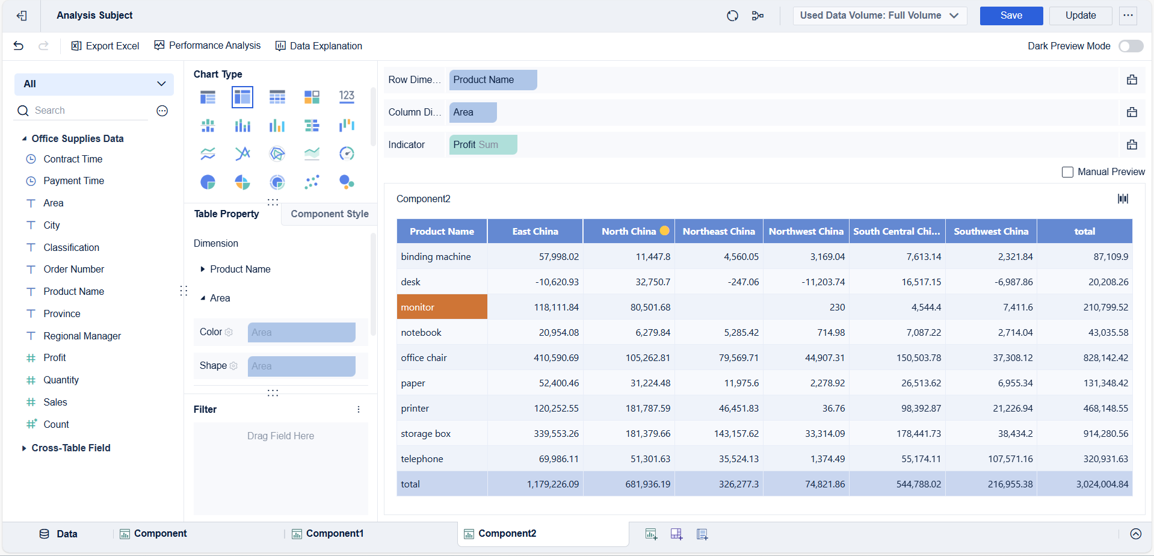Switch to the Component Style tab
This screenshot has height=556, width=1154.
[x=329, y=214]
